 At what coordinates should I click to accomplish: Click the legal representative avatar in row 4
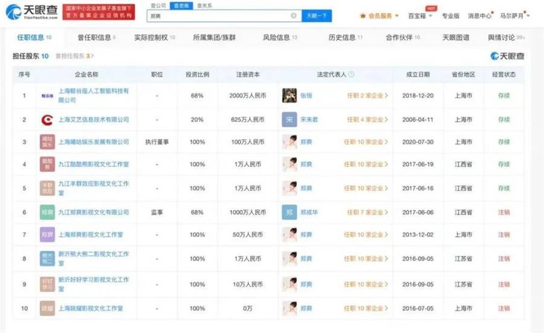(x=290, y=164)
